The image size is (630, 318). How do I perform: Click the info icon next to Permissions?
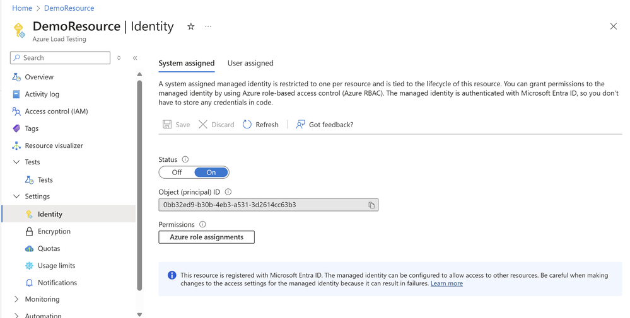203,224
